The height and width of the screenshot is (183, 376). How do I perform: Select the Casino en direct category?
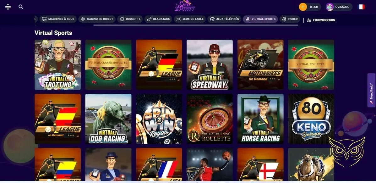[97, 19]
